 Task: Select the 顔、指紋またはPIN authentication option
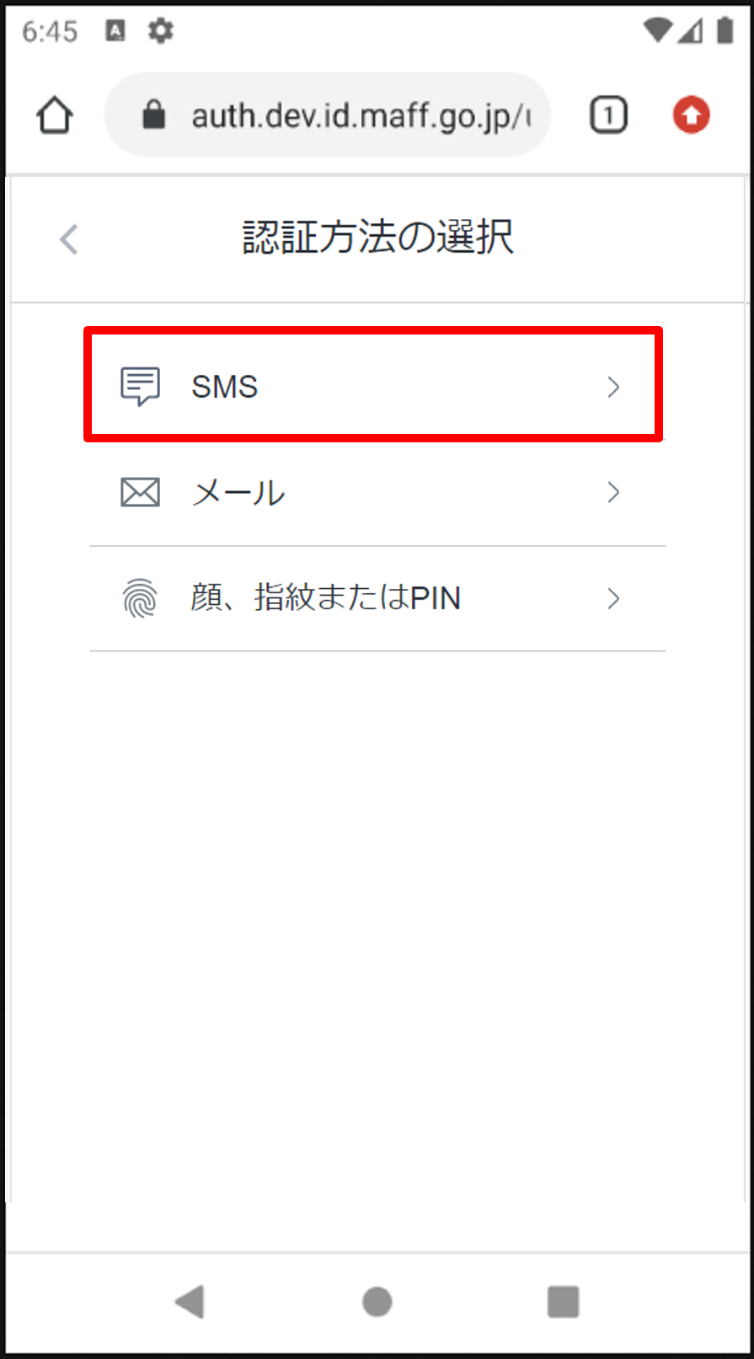coord(377,598)
